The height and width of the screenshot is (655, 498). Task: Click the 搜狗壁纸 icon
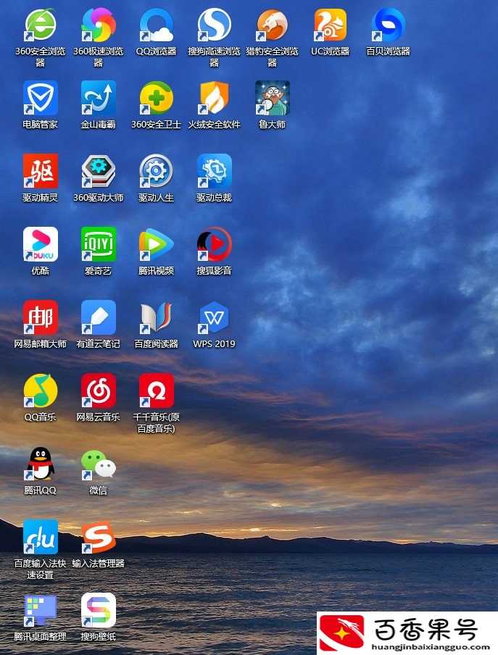[x=98, y=610]
